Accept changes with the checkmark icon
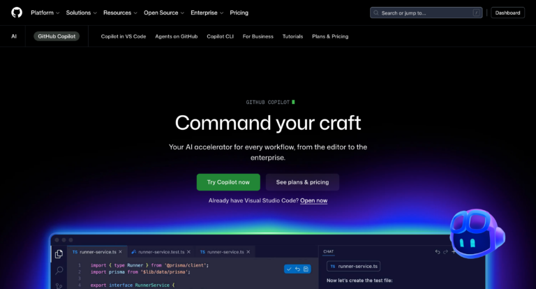 pos(289,269)
